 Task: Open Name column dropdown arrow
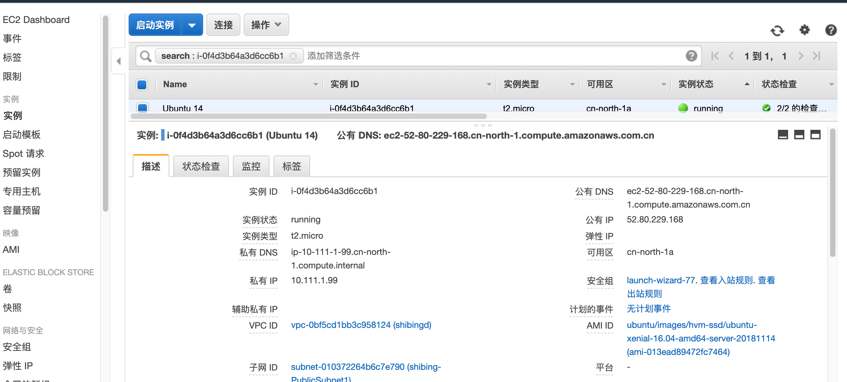[x=316, y=85]
